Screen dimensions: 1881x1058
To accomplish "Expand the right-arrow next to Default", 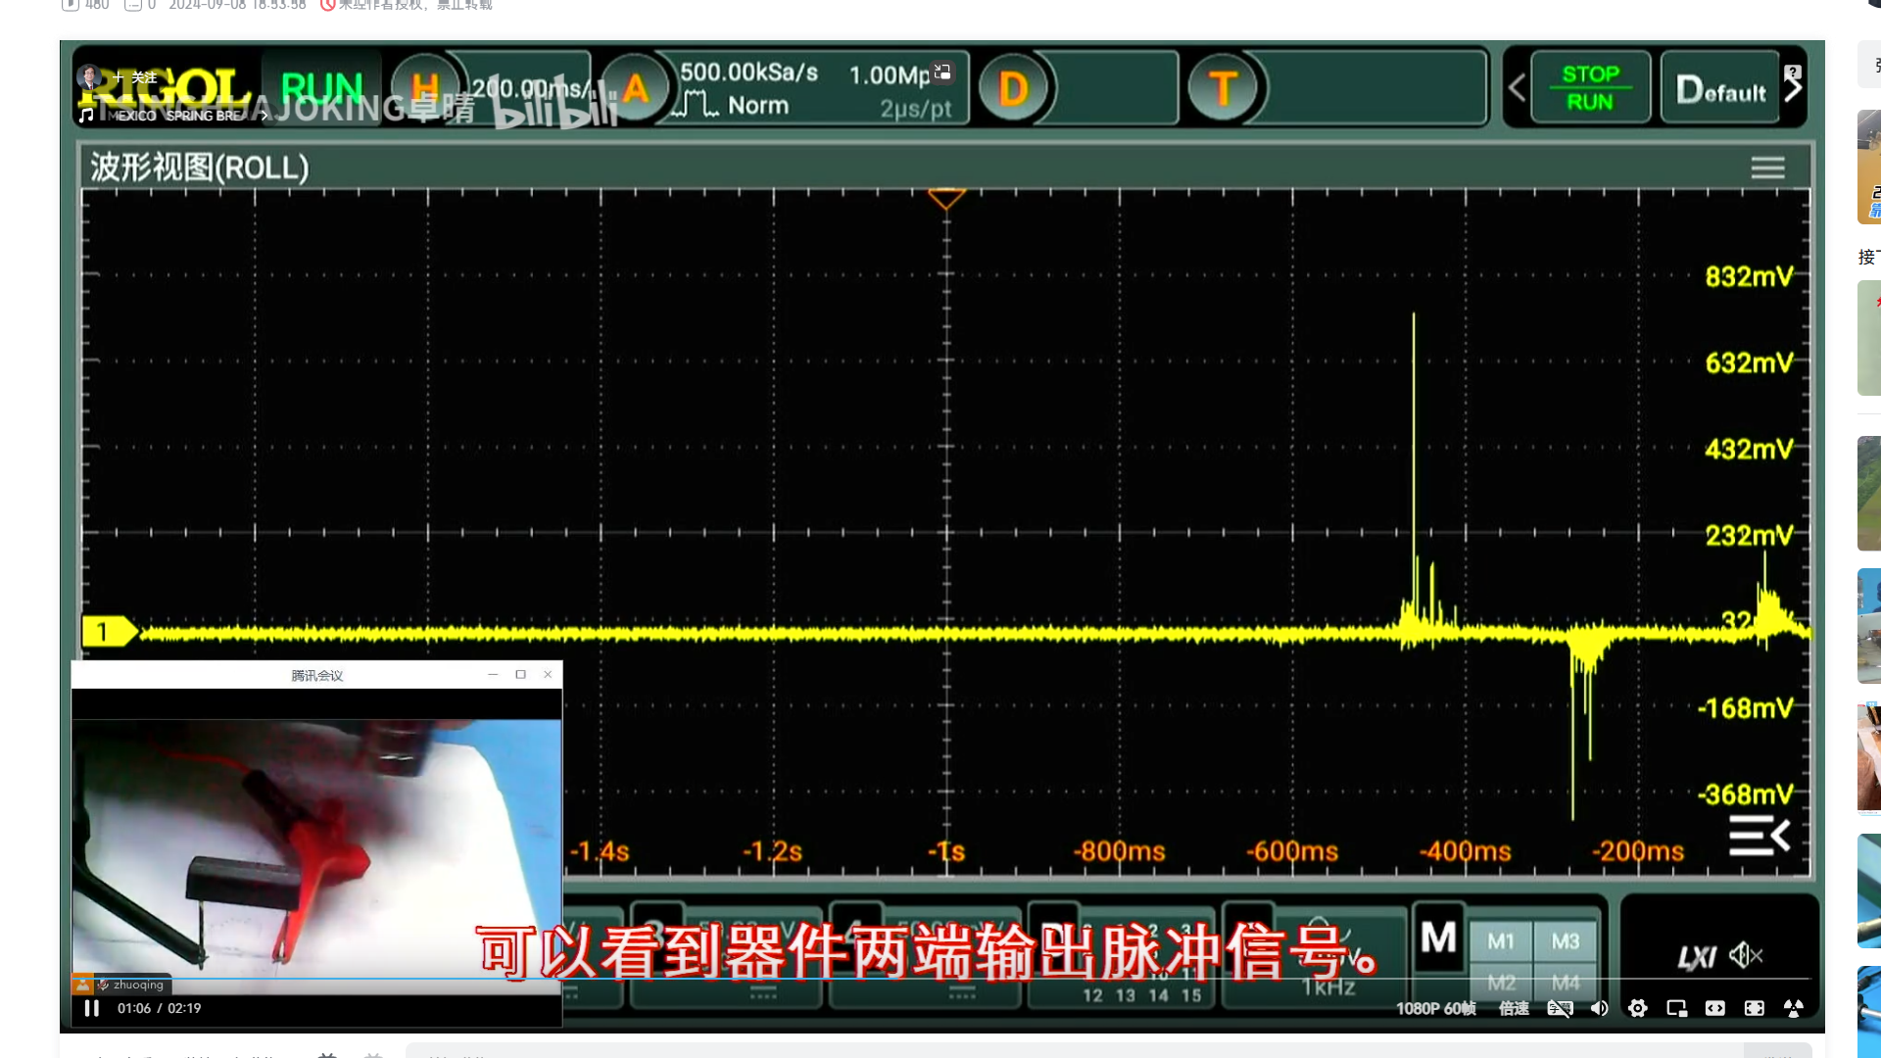I will (1794, 90).
